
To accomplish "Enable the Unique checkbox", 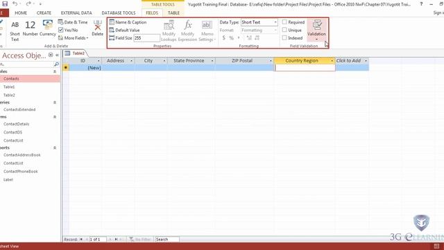I will tap(284, 30).
